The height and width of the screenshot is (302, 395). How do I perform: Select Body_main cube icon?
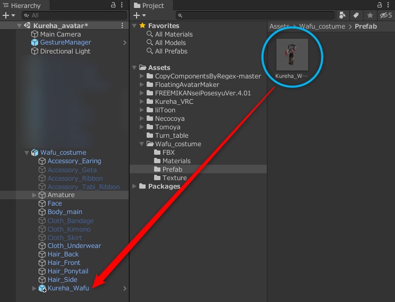click(42, 212)
